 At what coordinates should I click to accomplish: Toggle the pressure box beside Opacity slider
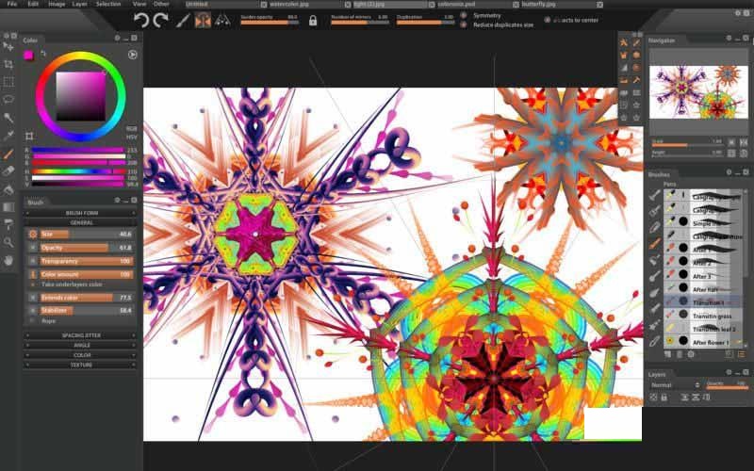pyautogui.click(x=33, y=248)
